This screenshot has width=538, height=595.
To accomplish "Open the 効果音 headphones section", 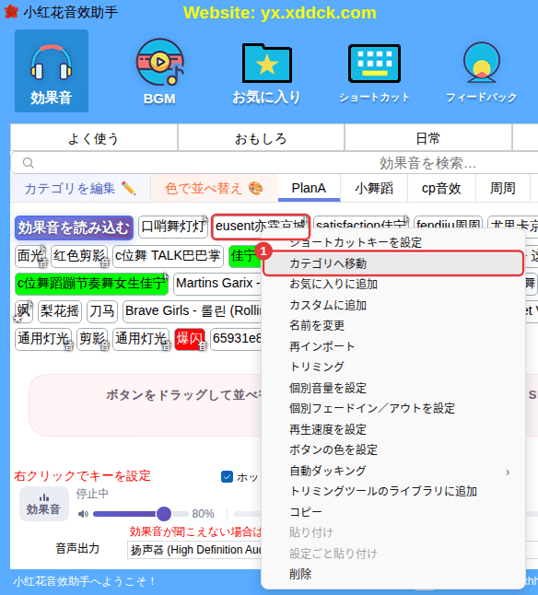I will [x=52, y=71].
